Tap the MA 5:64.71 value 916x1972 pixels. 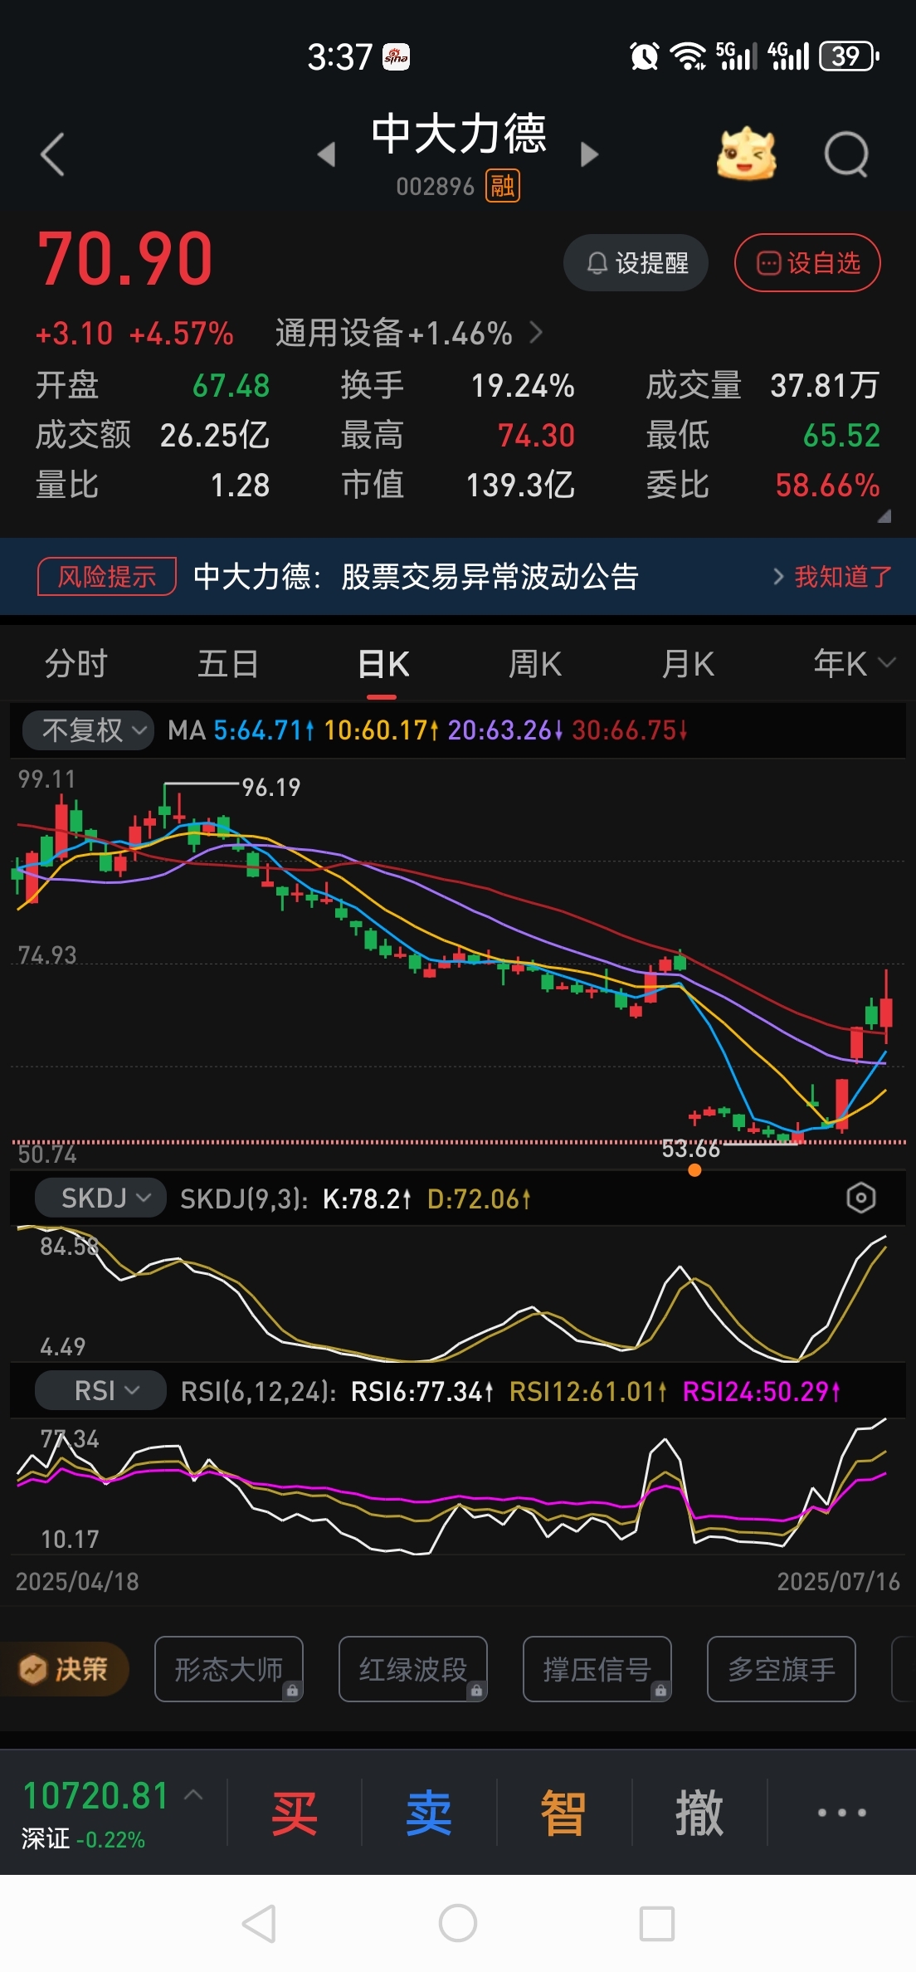[264, 730]
